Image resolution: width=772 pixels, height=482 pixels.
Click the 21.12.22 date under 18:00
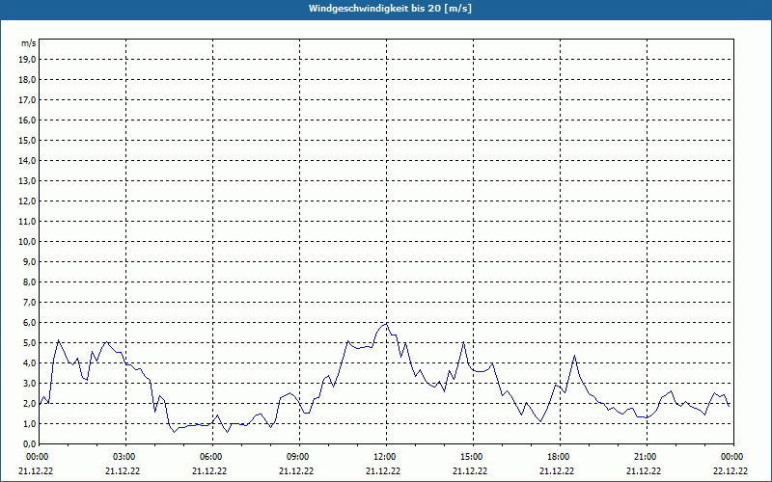point(557,470)
